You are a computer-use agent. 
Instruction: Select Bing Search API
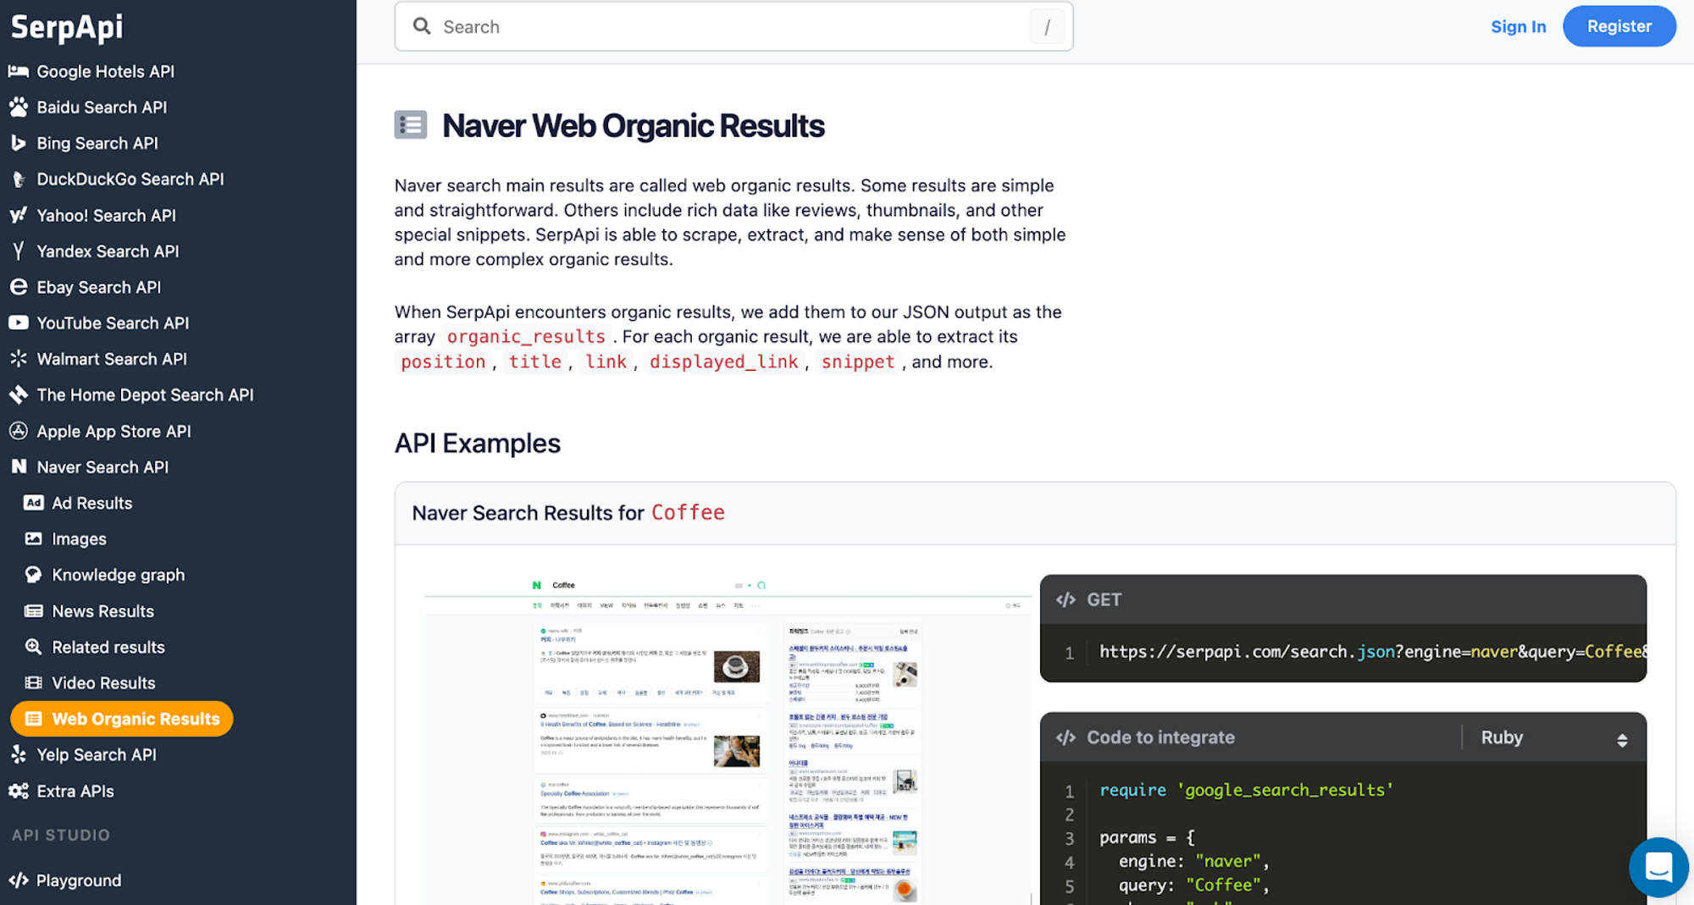(97, 143)
